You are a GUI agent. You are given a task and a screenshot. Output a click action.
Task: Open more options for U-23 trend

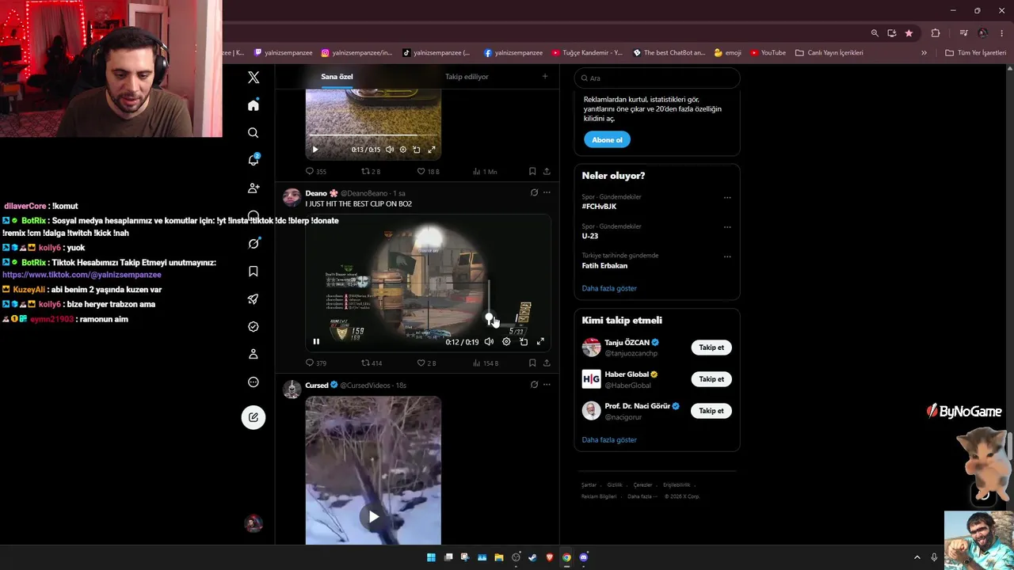[x=727, y=227]
